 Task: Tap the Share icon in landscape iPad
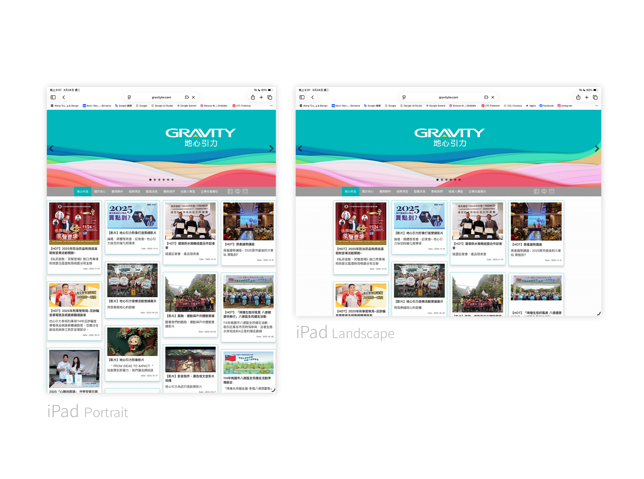pos(578,98)
